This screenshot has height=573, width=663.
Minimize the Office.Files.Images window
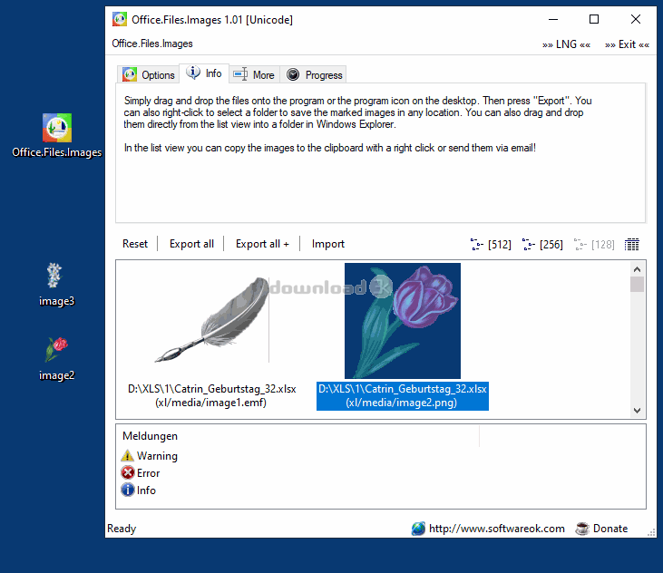pos(553,19)
